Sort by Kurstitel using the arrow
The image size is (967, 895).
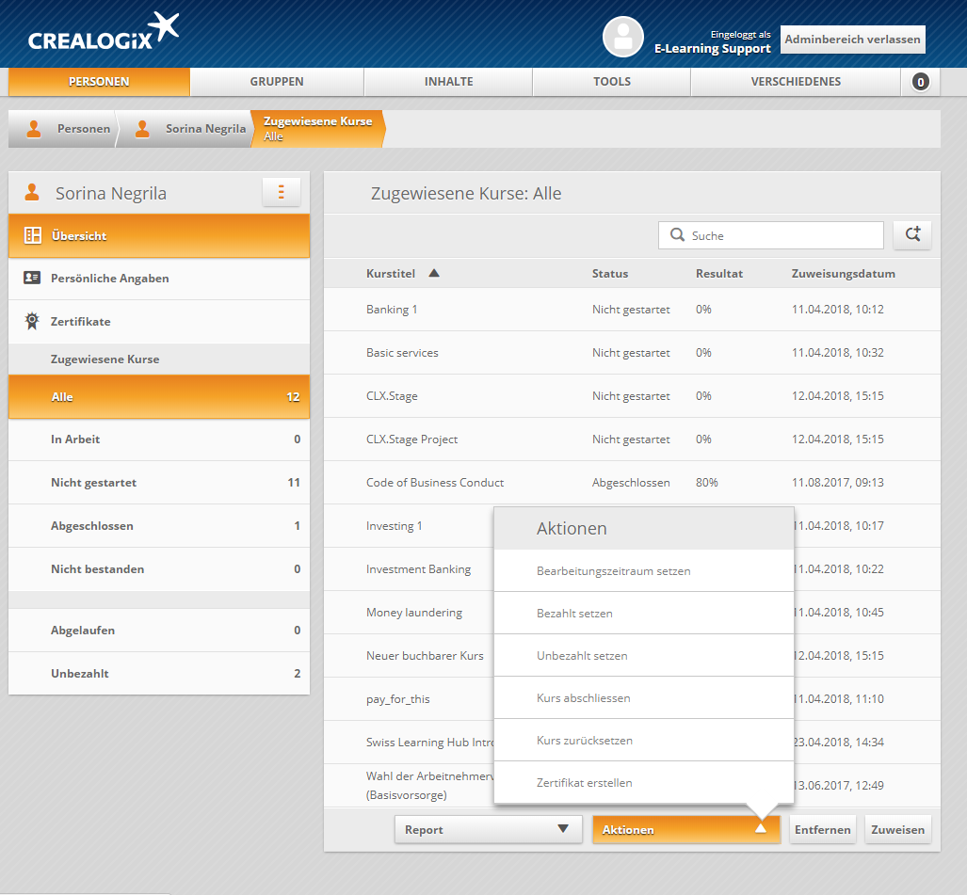tap(434, 274)
